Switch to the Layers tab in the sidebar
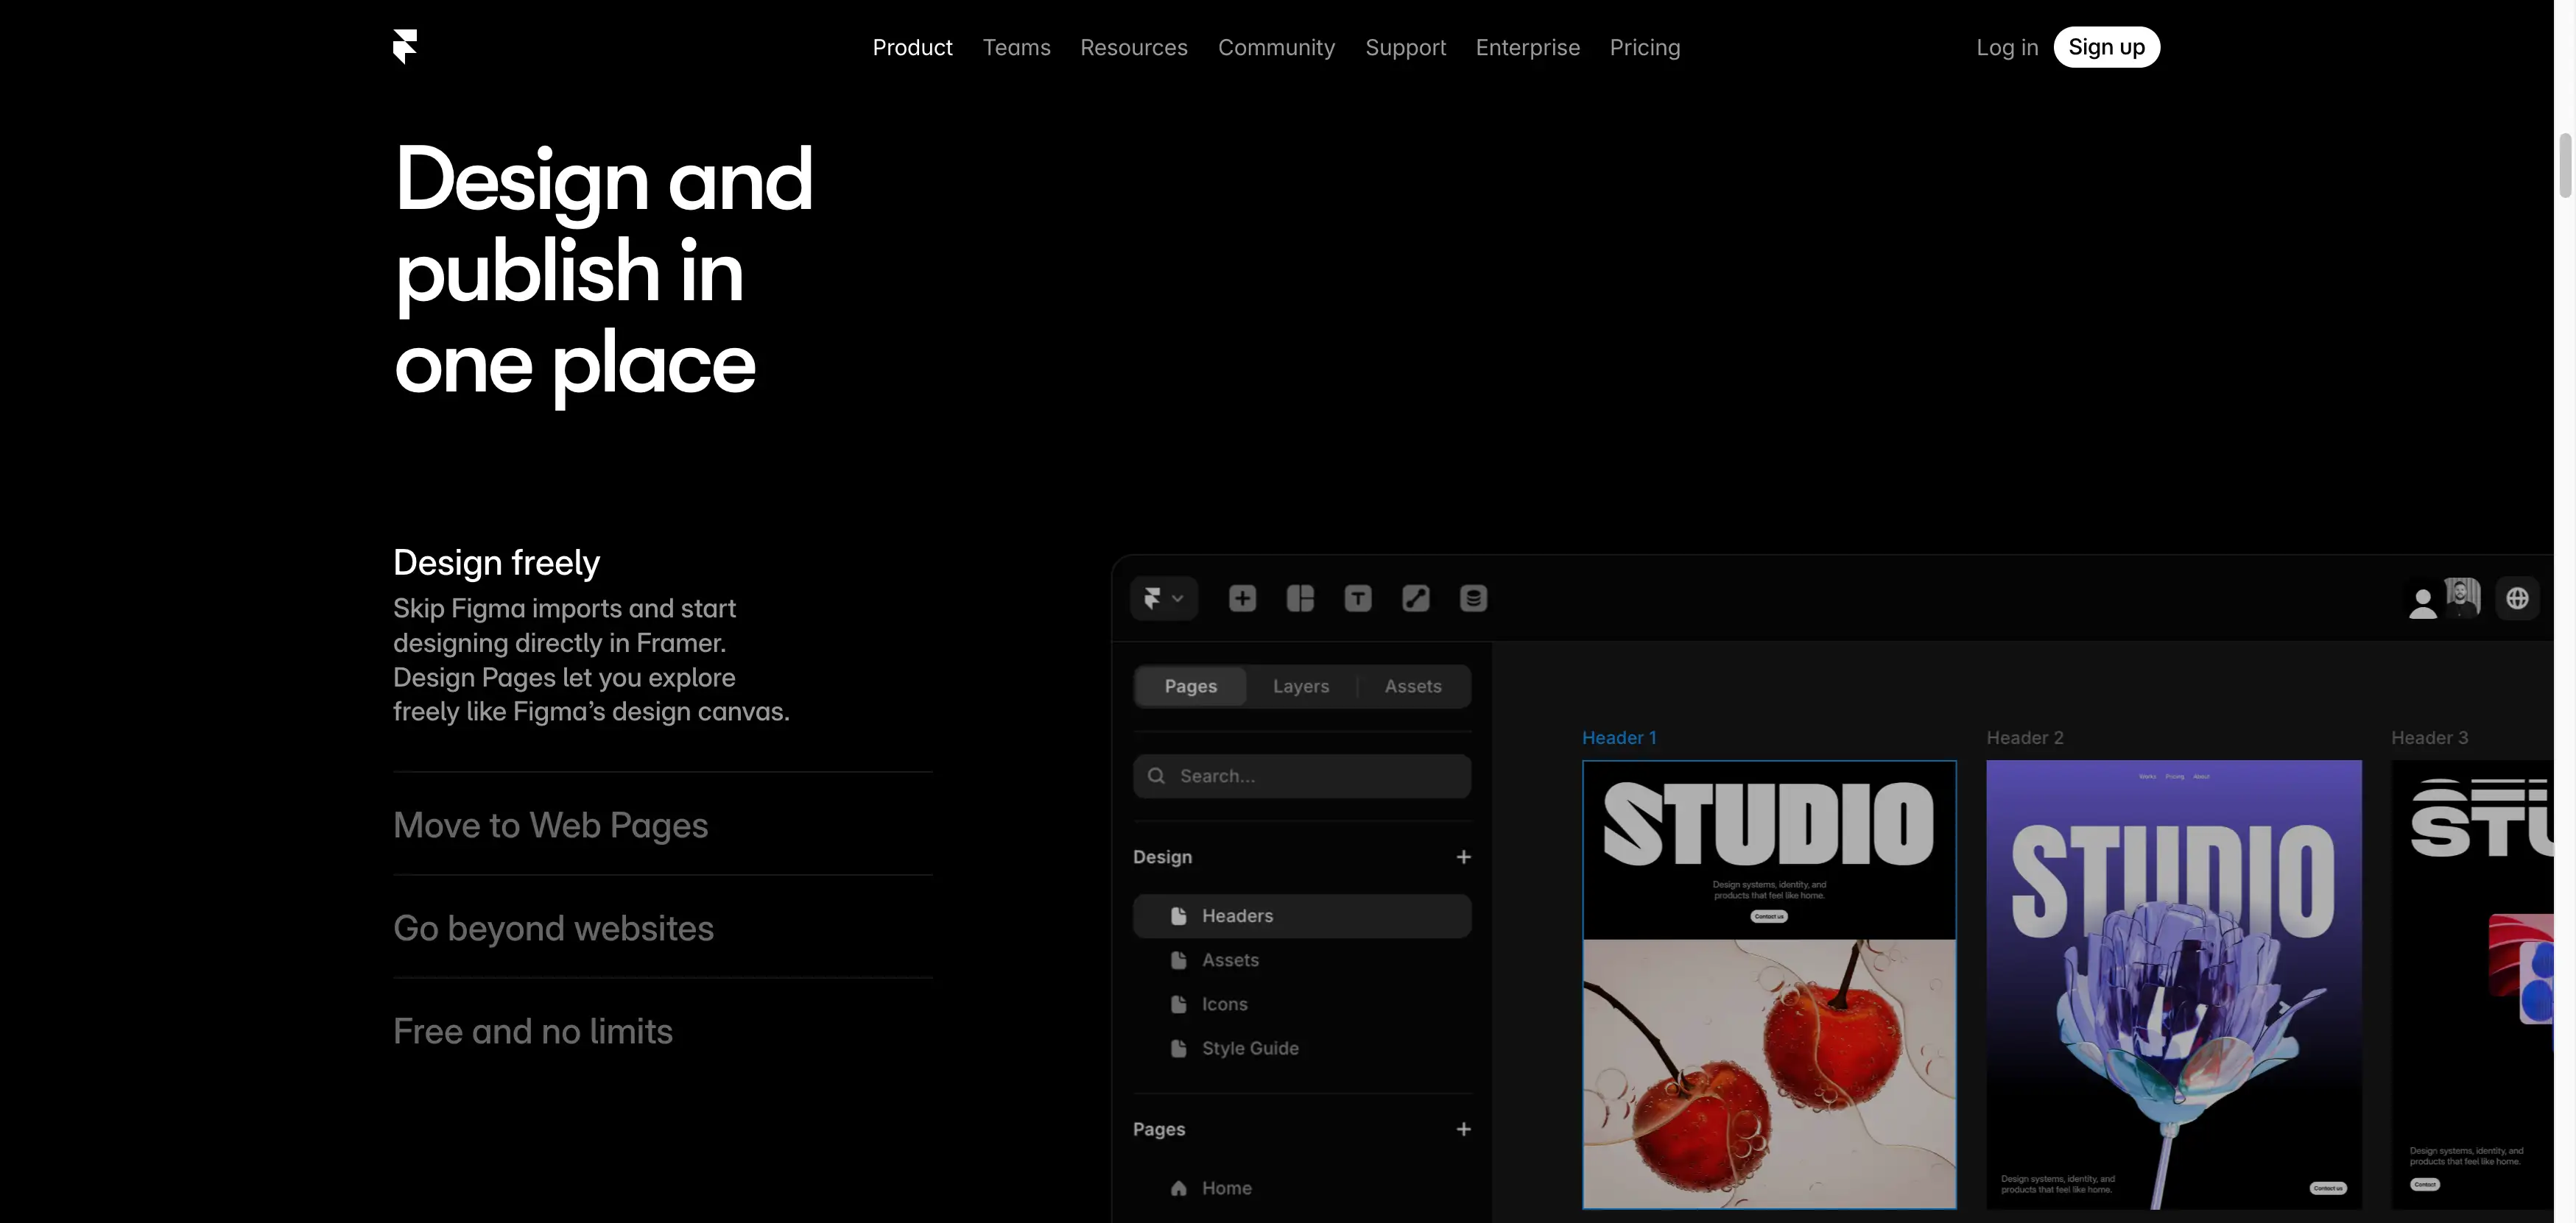The width and height of the screenshot is (2576, 1223). point(1301,685)
